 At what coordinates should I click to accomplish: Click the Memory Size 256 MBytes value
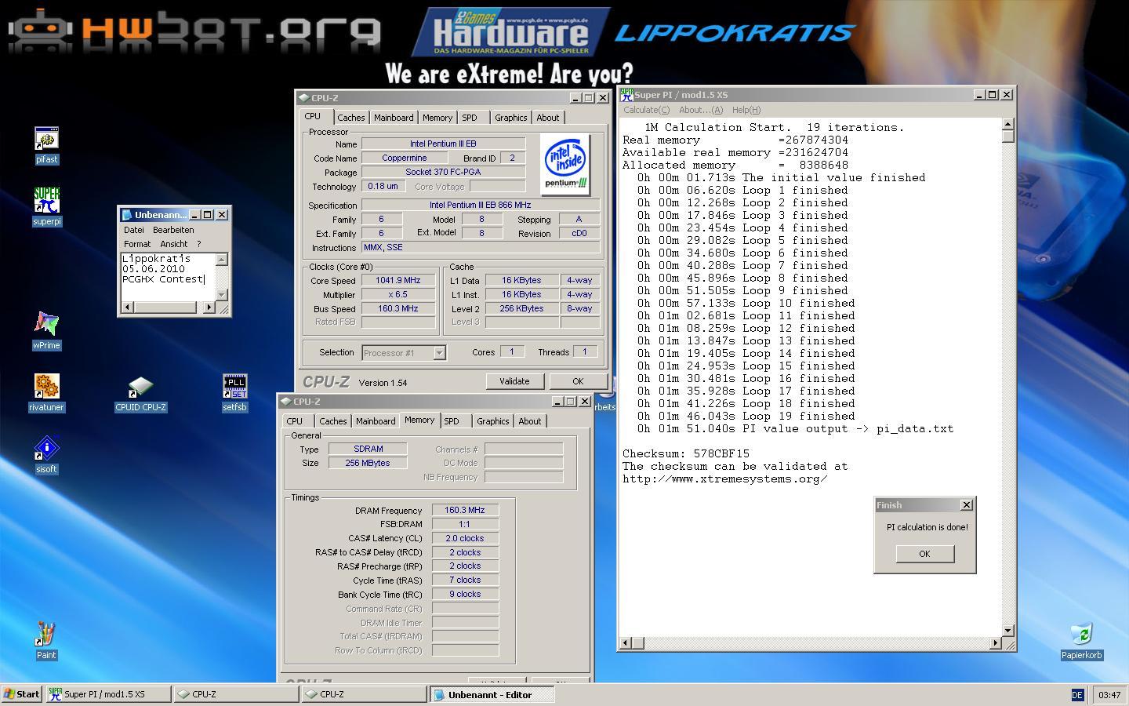[368, 463]
